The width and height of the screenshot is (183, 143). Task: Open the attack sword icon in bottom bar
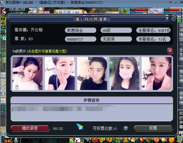click(87, 140)
